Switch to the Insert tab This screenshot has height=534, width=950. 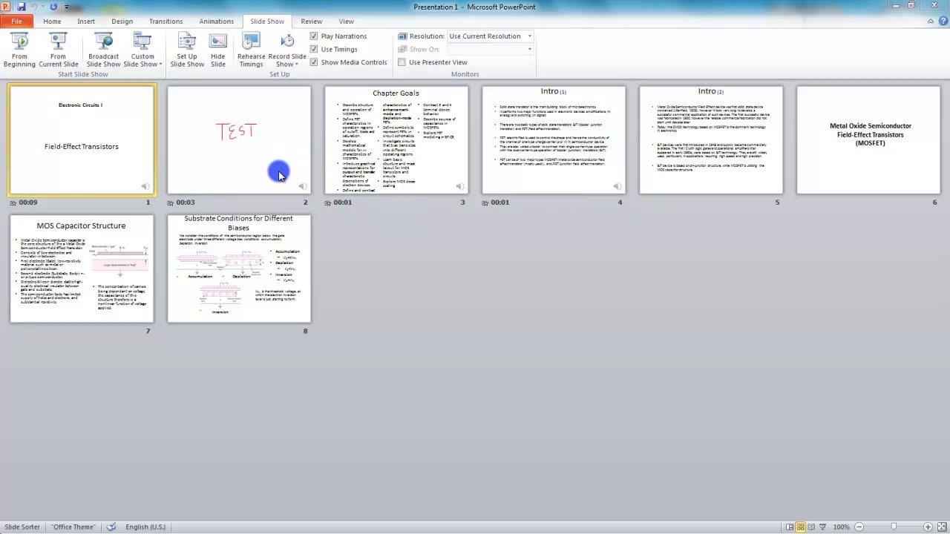point(86,22)
